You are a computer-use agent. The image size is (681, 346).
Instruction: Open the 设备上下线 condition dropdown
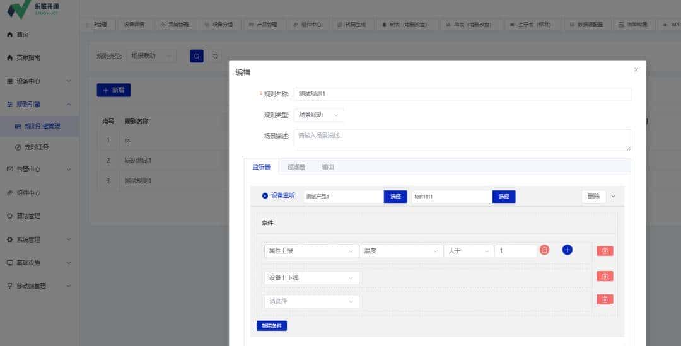[311, 278]
